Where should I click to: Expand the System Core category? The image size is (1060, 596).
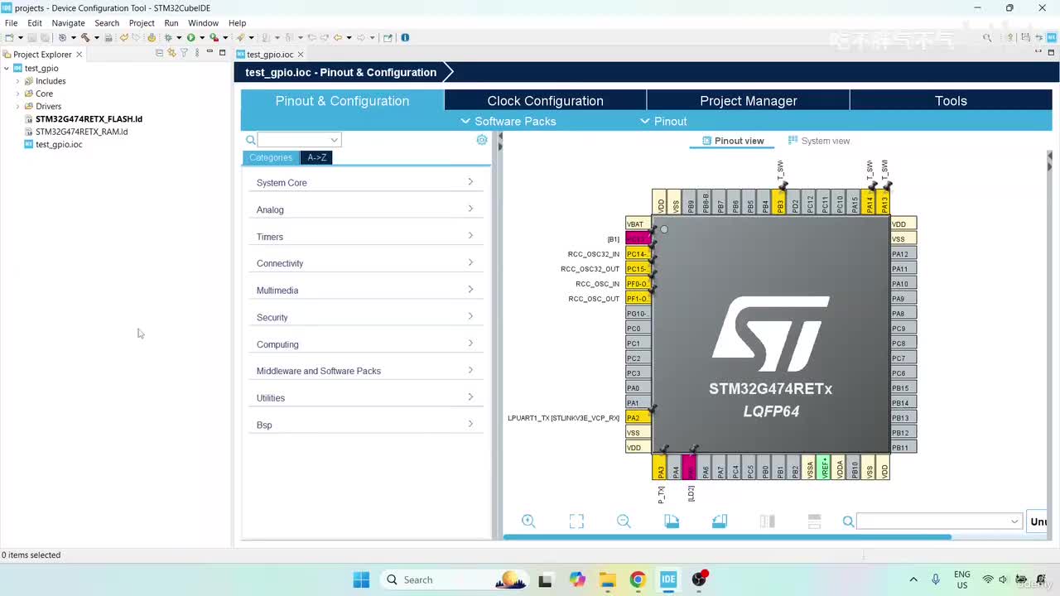point(365,182)
